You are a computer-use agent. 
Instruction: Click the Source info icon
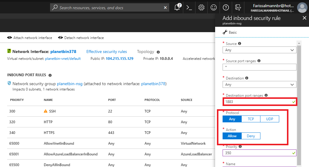pyautogui.click(x=240, y=43)
